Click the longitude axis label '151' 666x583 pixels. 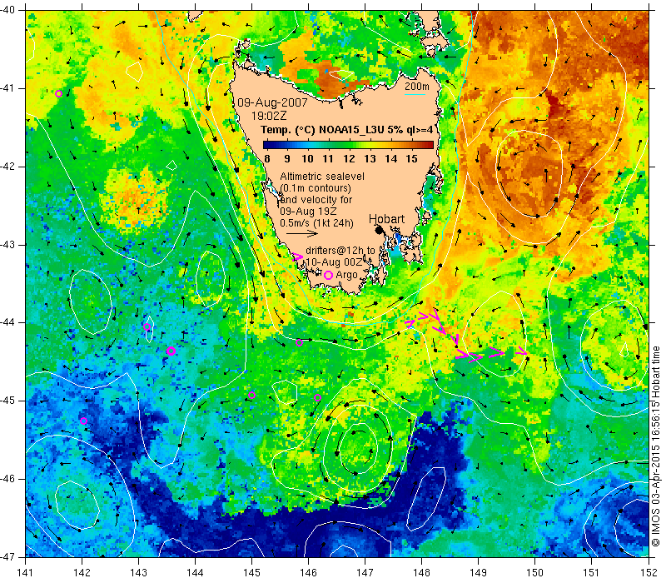point(591,572)
